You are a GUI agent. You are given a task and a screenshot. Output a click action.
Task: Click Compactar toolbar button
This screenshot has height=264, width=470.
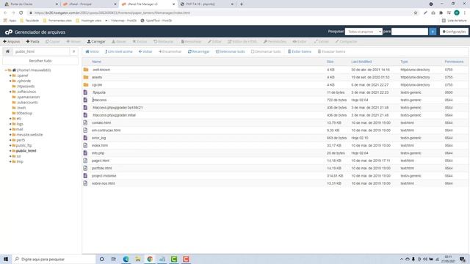click(x=346, y=41)
